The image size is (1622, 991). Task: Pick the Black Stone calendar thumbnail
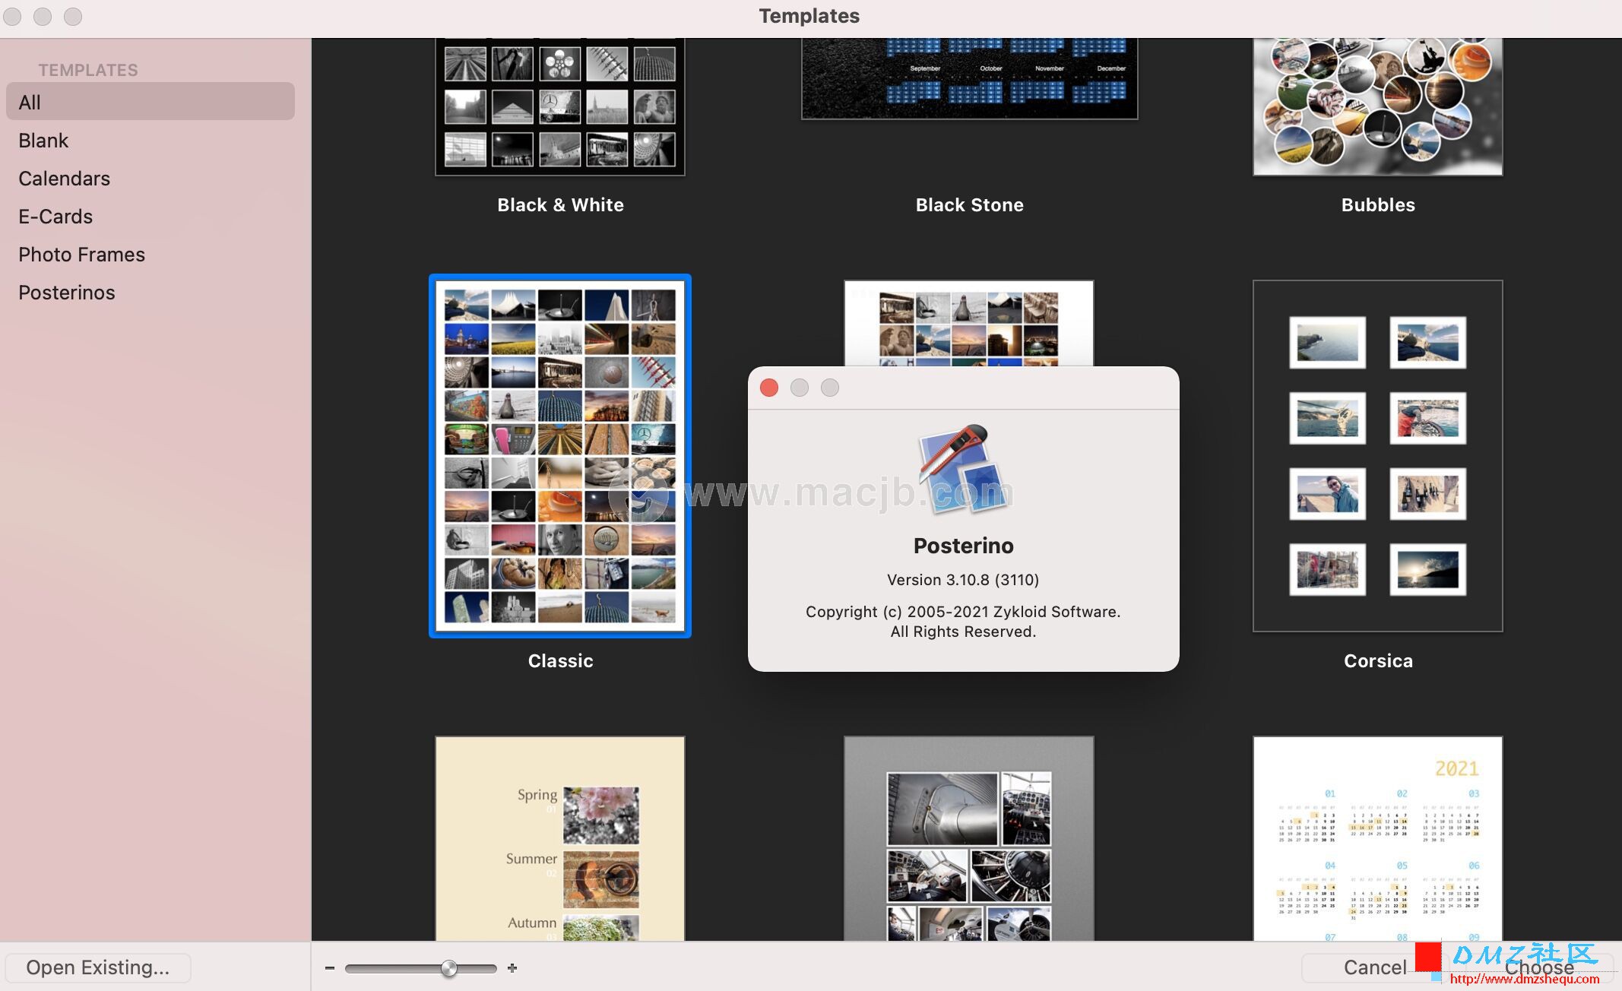click(x=969, y=79)
